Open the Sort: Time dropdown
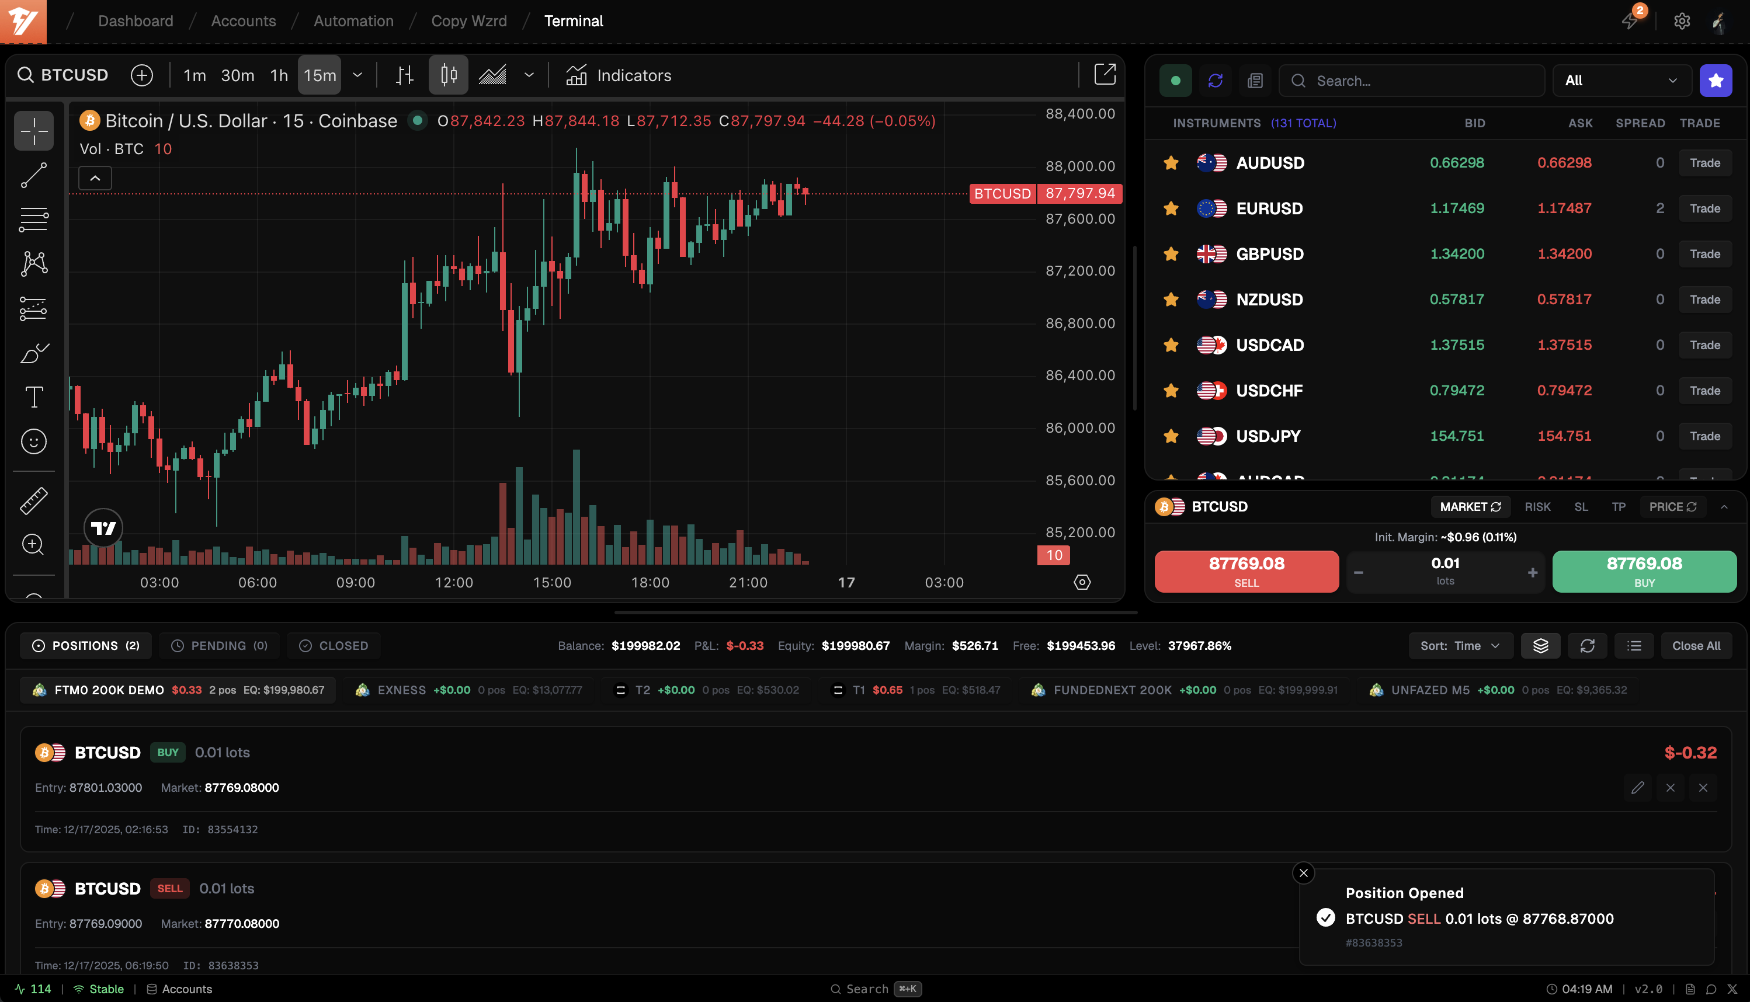This screenshot has height=1002, width=1750. 1460,646
